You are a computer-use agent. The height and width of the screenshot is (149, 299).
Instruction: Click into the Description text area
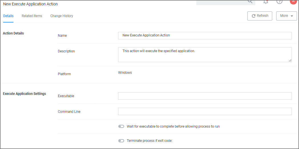pos(205,55)
